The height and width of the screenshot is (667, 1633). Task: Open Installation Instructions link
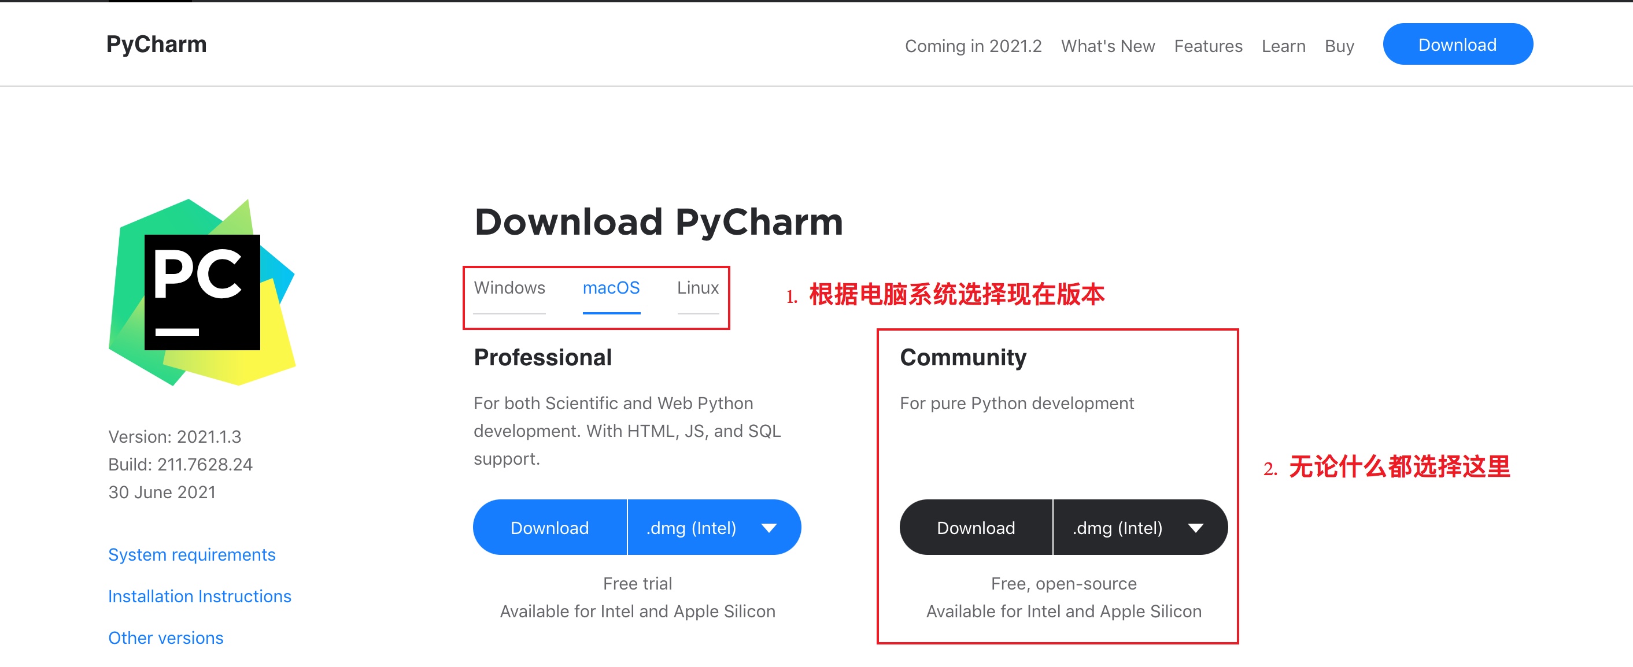point(199,596)
